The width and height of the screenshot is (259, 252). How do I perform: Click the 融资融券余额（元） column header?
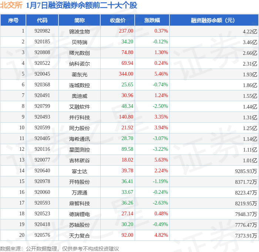pos(214,20)
